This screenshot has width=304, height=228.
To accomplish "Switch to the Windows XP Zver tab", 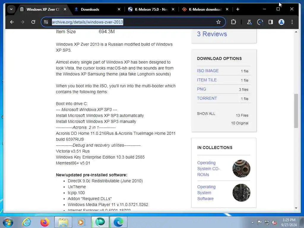I will click(42, 9).
